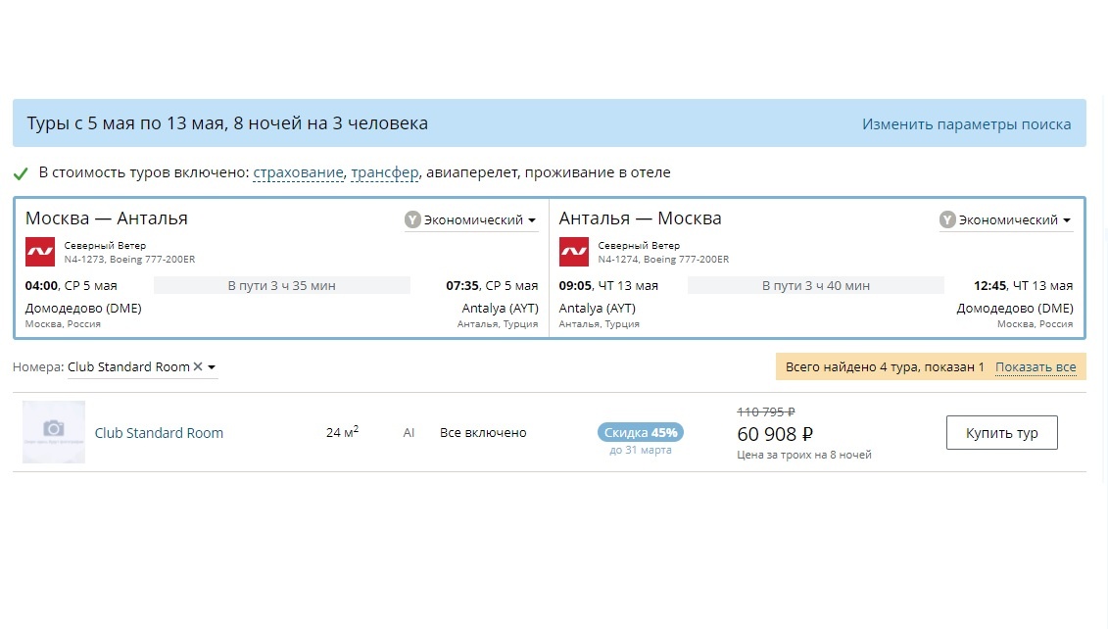The height and width of the screenshot is (629, 1108).
Task: Click flight number N4-1274, Boeing 777-200ER
Action: 663,260
